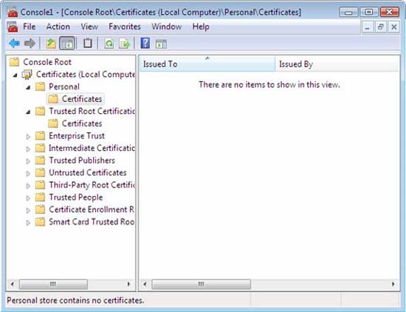Expand the Enterprise Trust node
Image resolution: width=406 pixels, height=312 pixels.
point(28,137)
